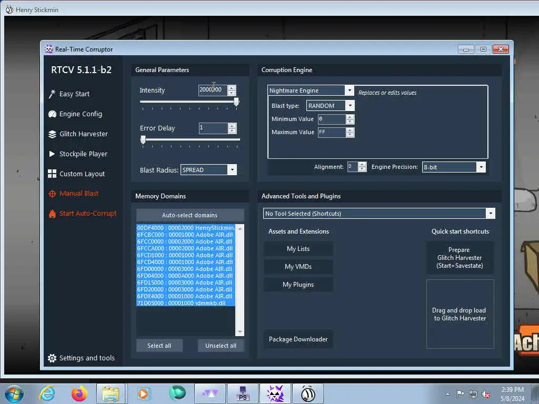
Task: Open the Custom Layout section
Action: [x=82, y=174]
